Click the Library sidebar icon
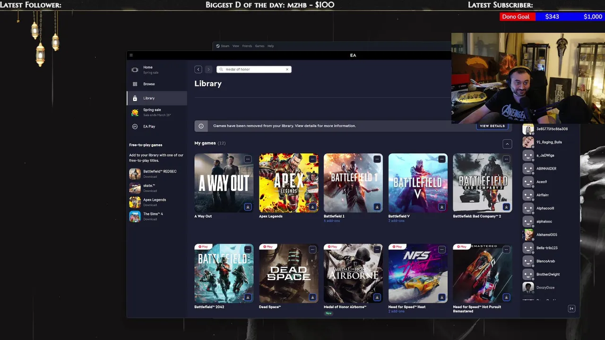Viewport: 605px width, 340px height. pyautogui.click(x=135, y=98)
